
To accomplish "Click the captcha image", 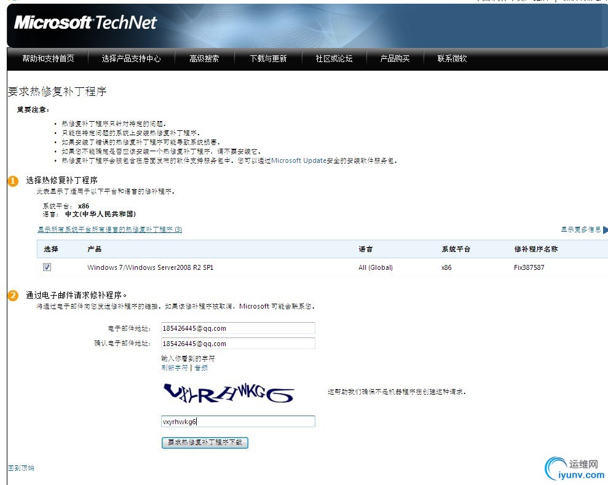I will tap(229, 393).
